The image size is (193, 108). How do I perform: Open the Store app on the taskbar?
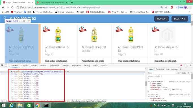[29, 105]
